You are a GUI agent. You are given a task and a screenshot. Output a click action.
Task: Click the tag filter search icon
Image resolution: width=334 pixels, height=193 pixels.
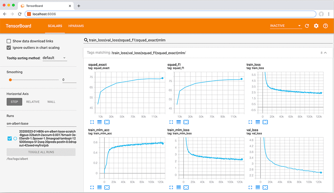[x=86, y=40]
